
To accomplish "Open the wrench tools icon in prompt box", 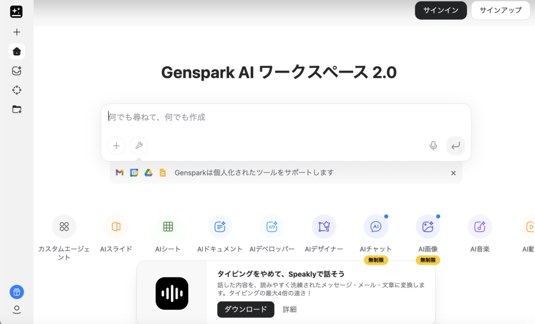I will click(138, 146).
